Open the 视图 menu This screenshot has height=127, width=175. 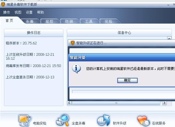18,12
